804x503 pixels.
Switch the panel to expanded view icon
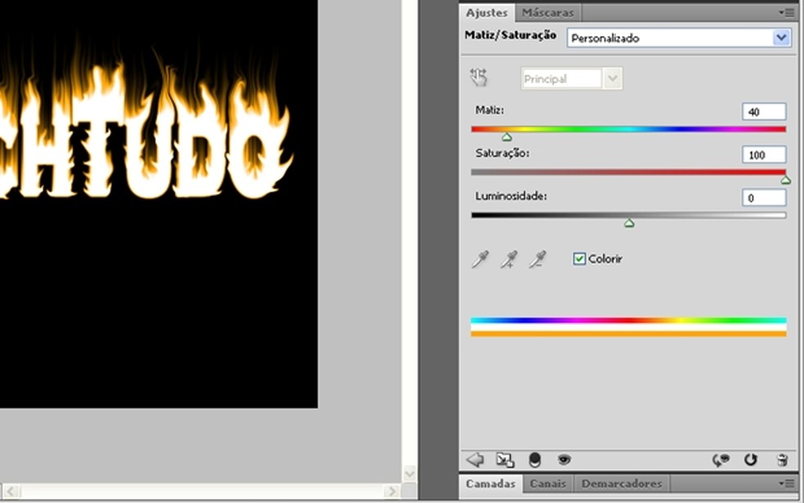(x=505, y=460)
